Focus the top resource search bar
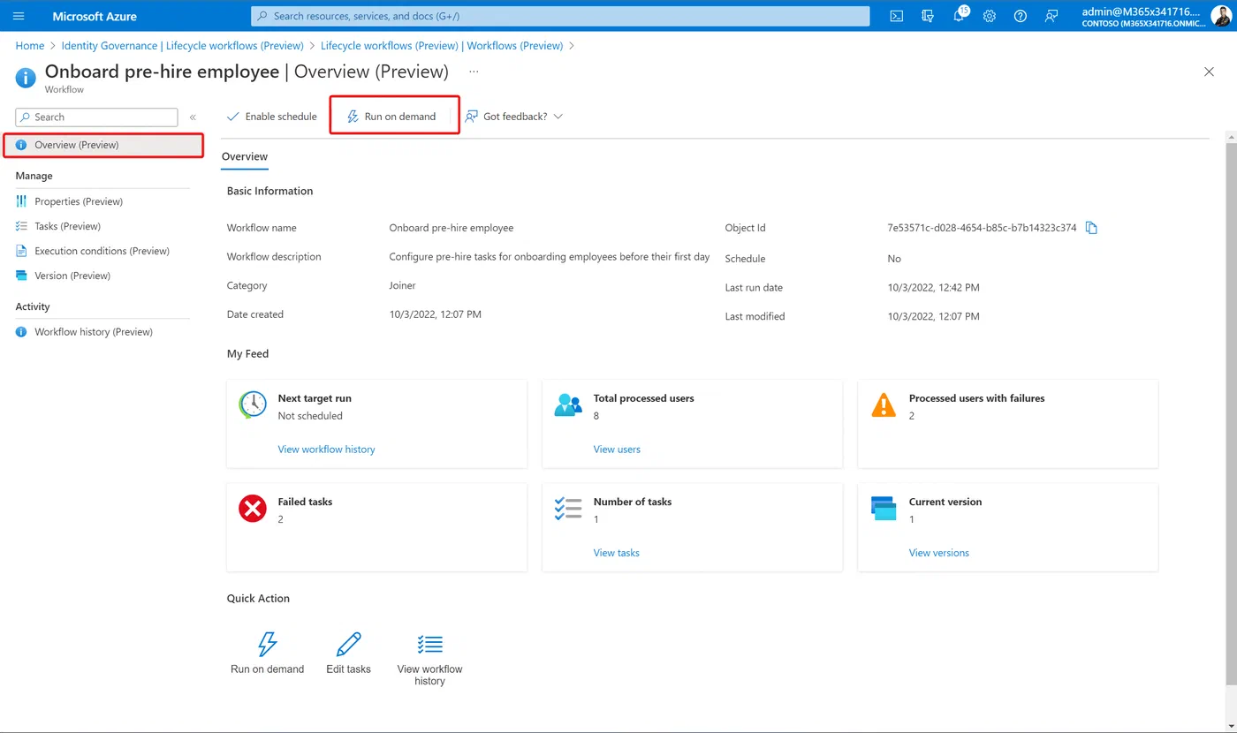 click(561, 16)
